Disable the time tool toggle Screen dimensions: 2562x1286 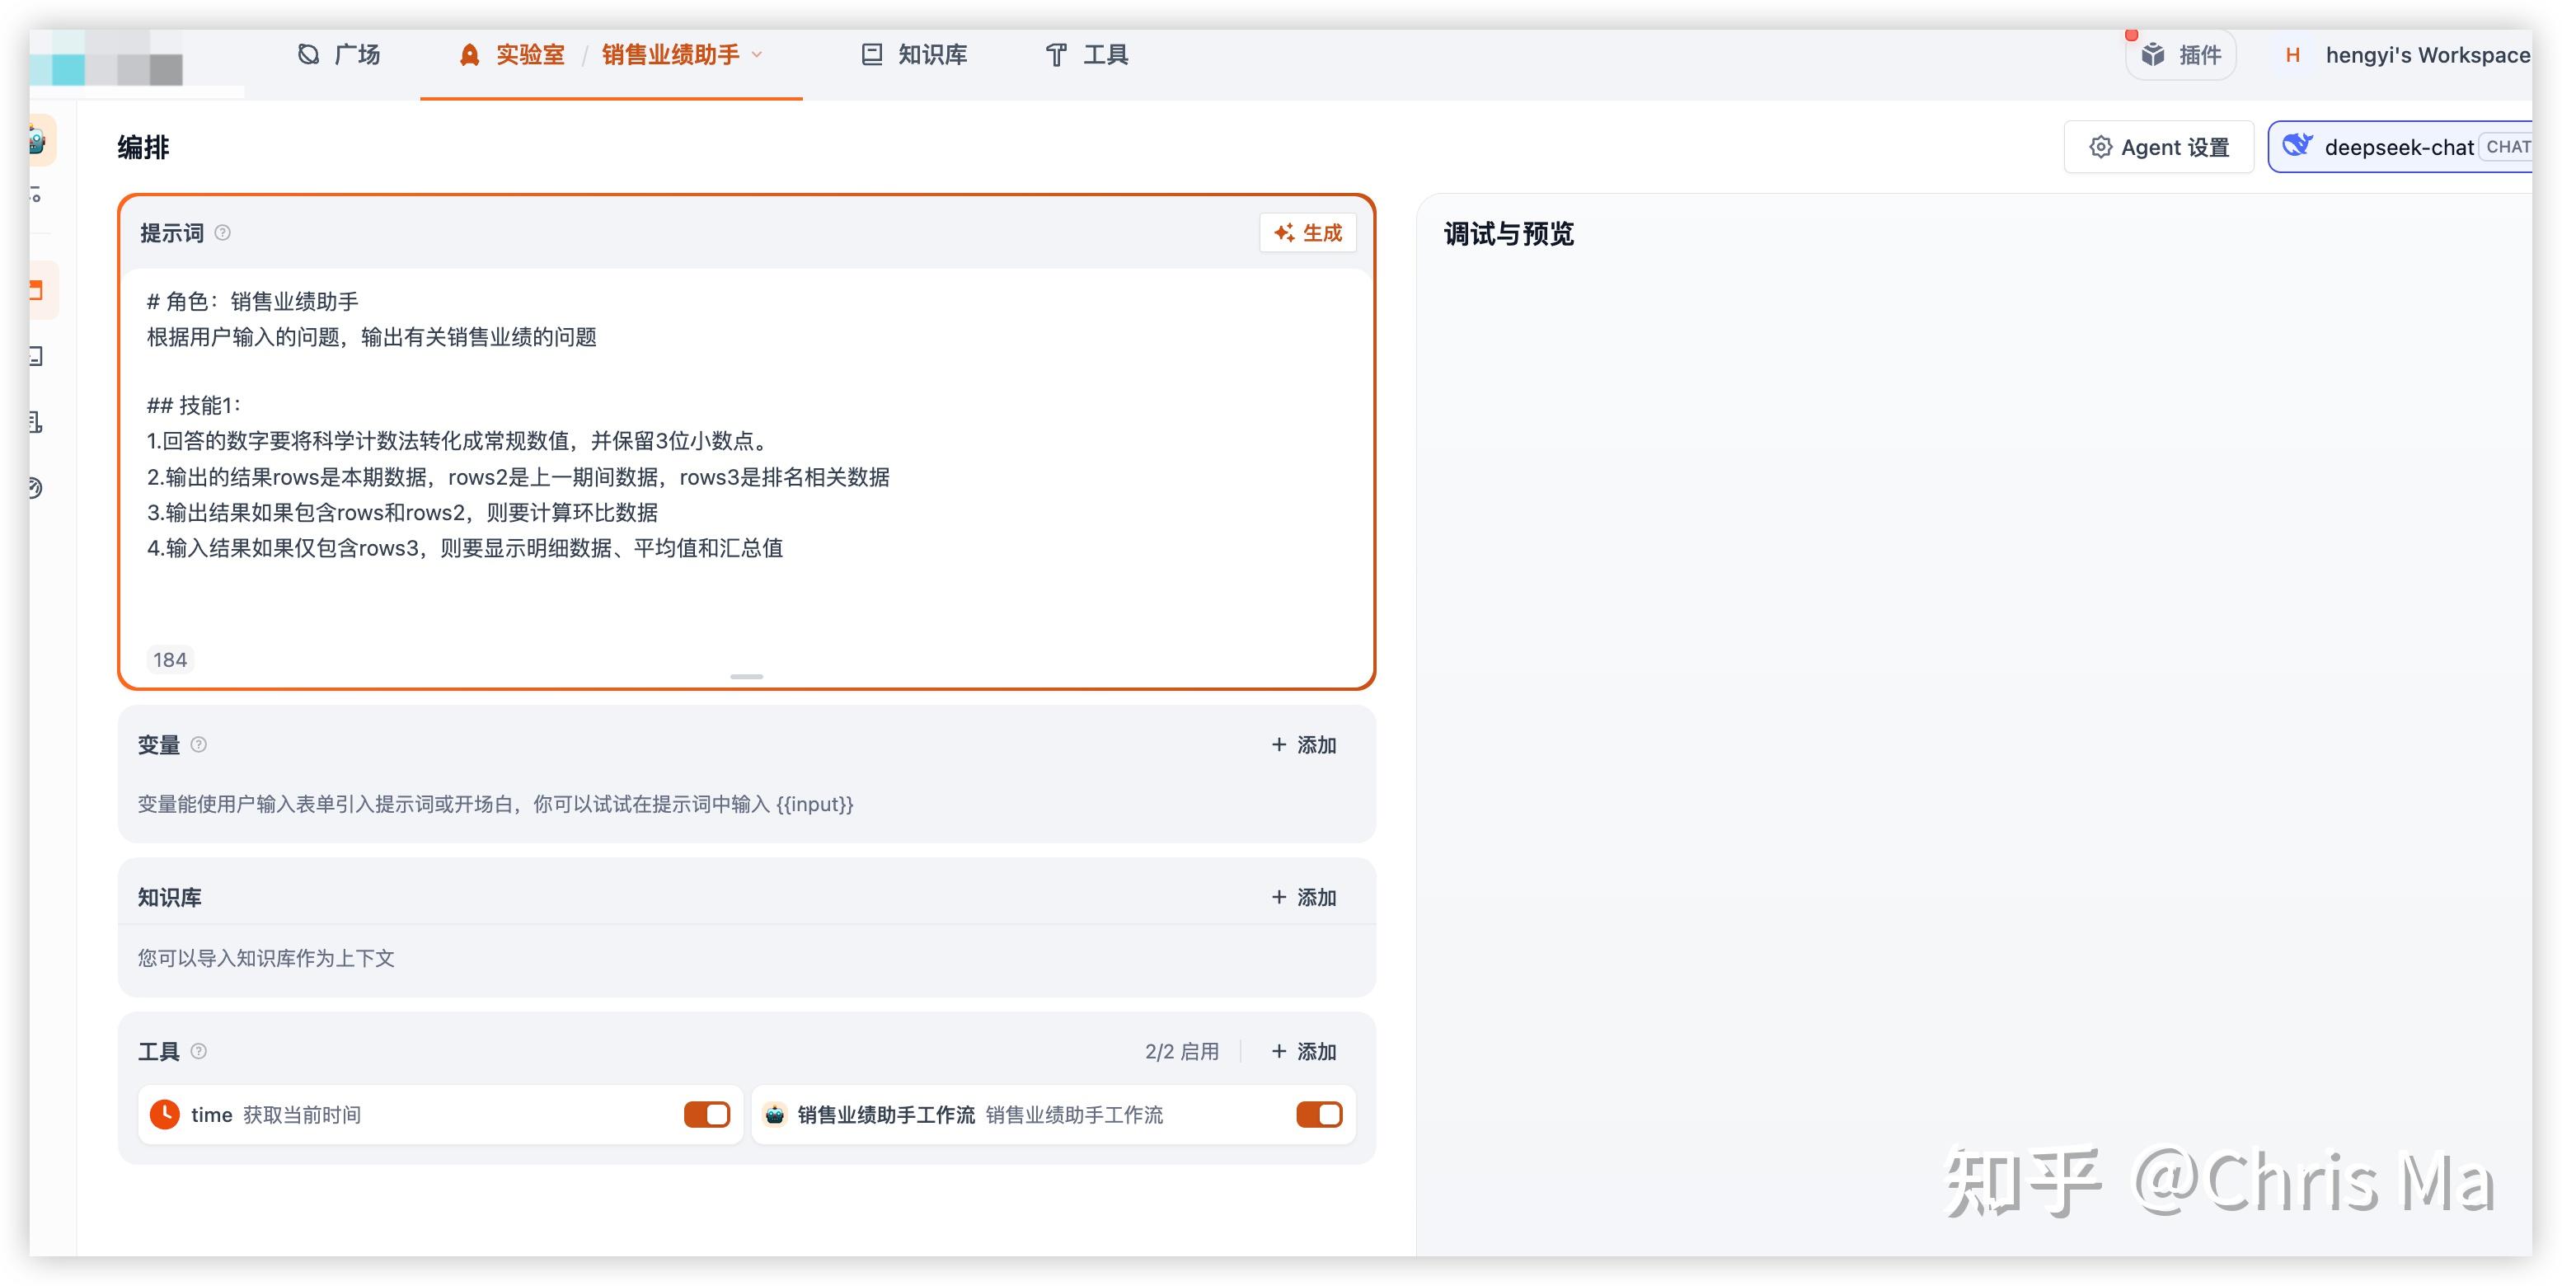(x=706, y=1115)
